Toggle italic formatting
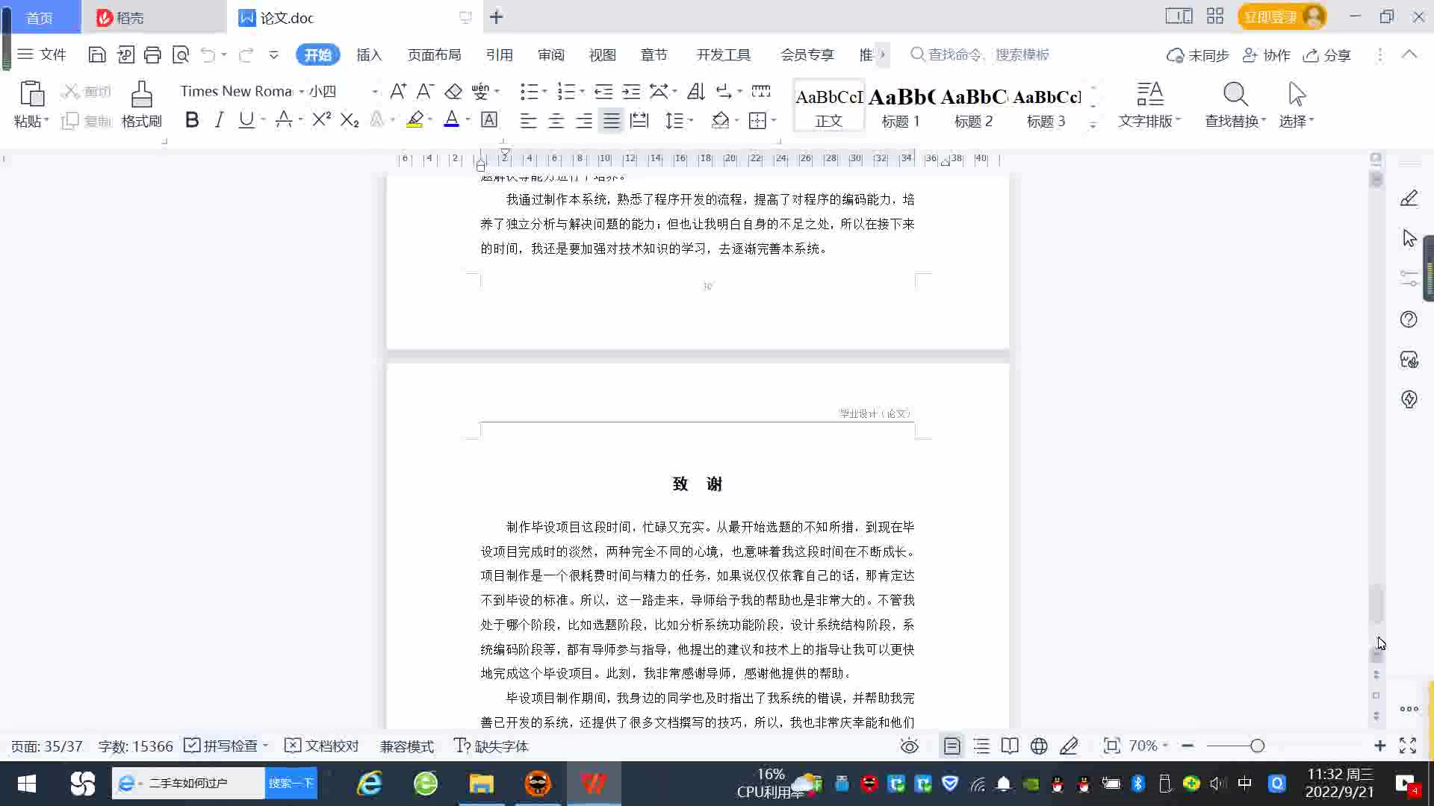Viewport: 1434px width, 806px height. [219, 120]
